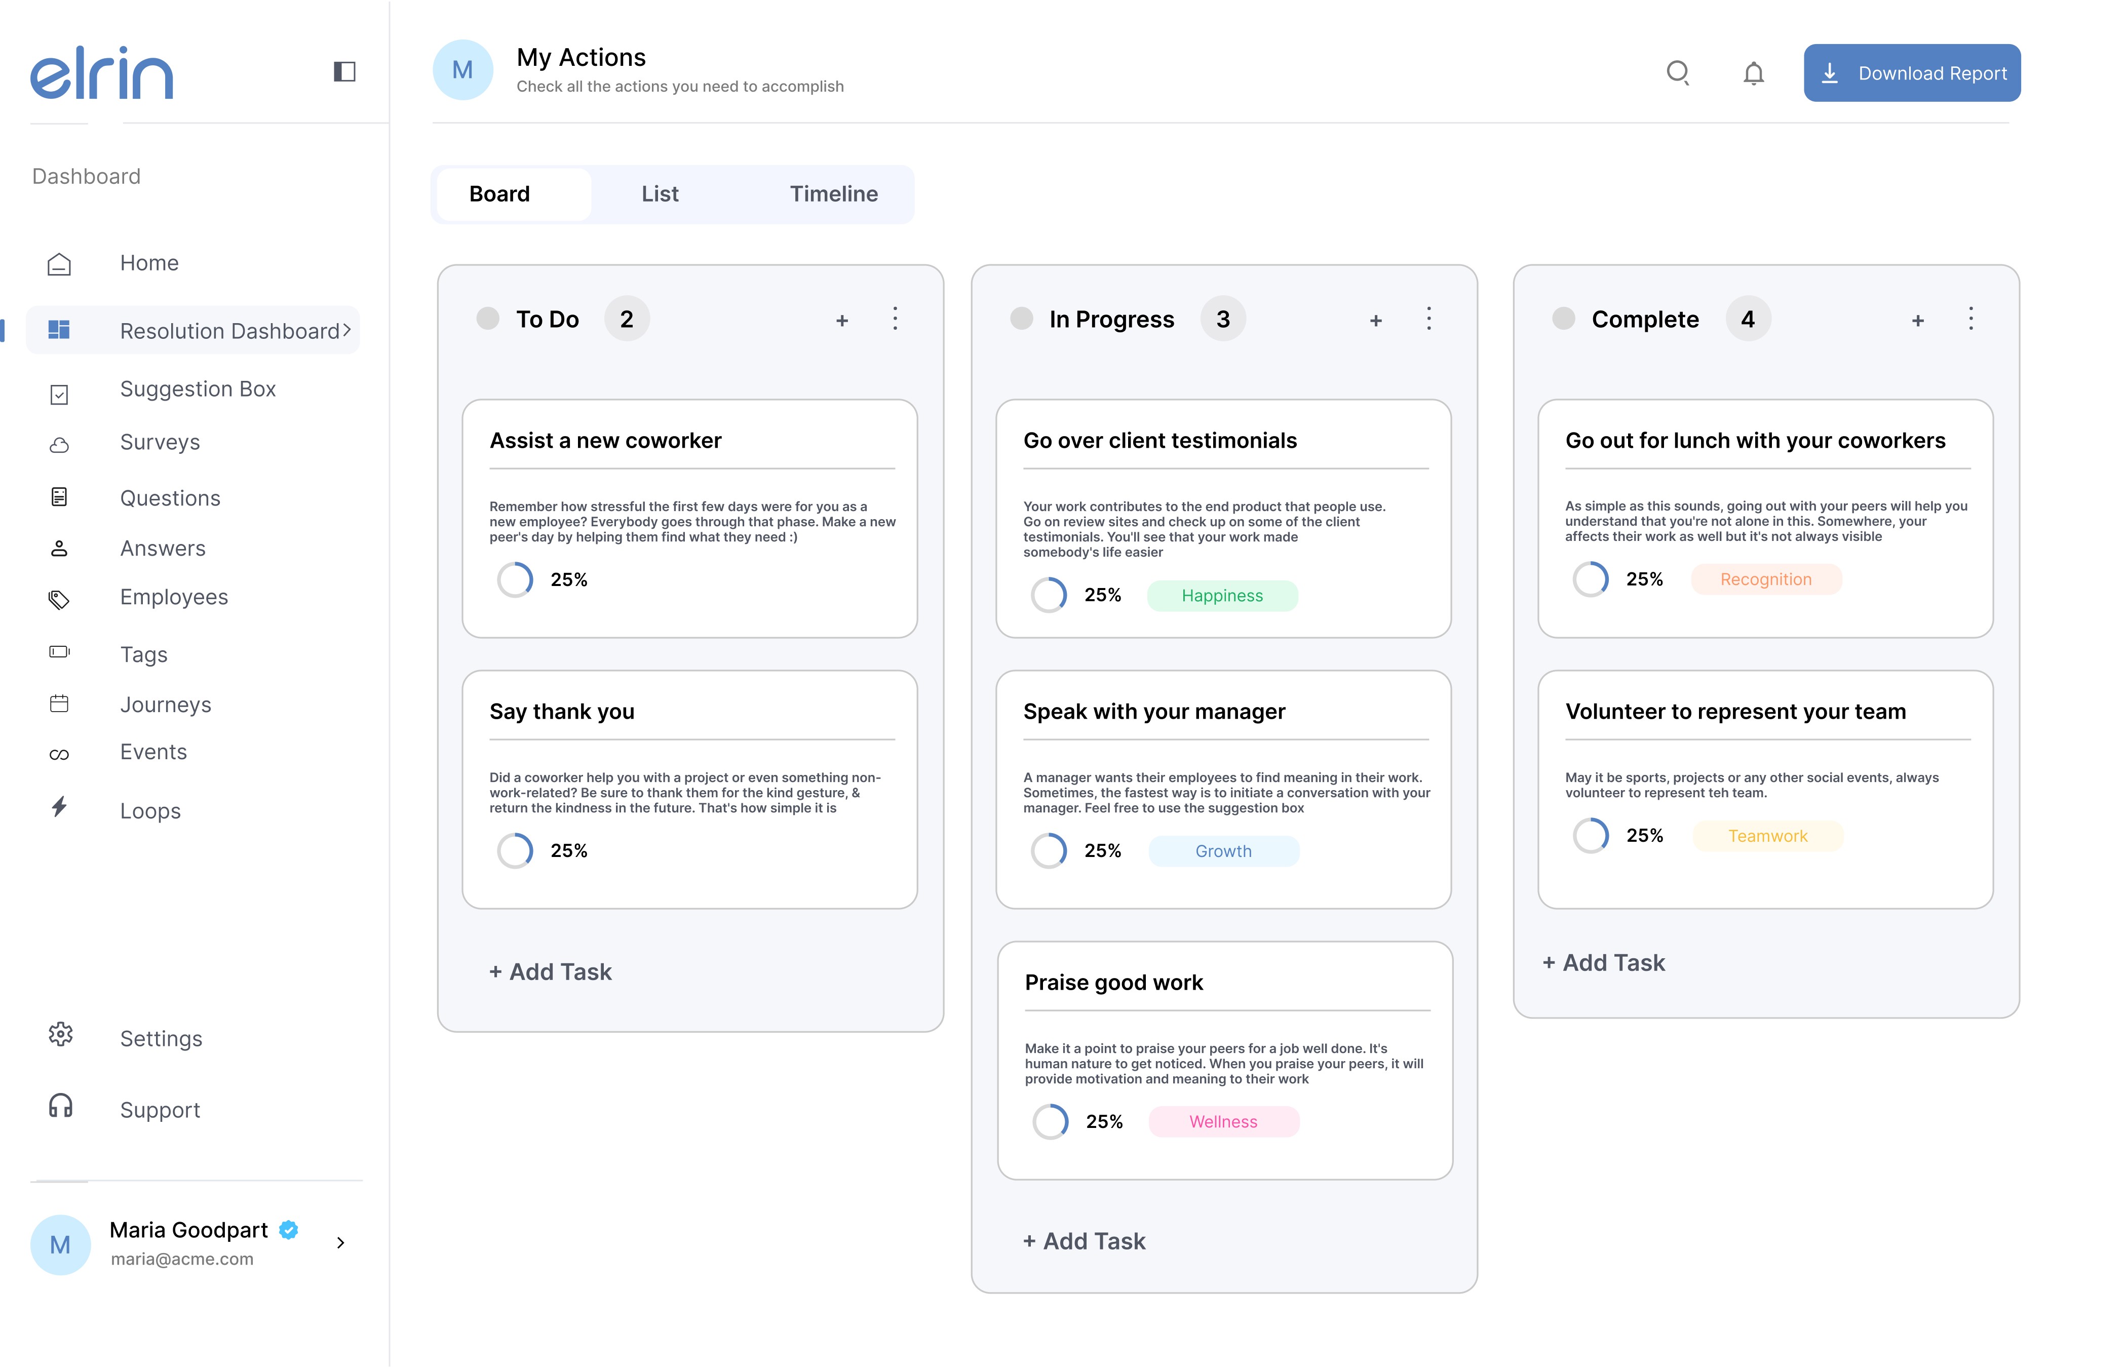Click progress ring on Say thank you card
The image size is (2126, 1367).
515,850
